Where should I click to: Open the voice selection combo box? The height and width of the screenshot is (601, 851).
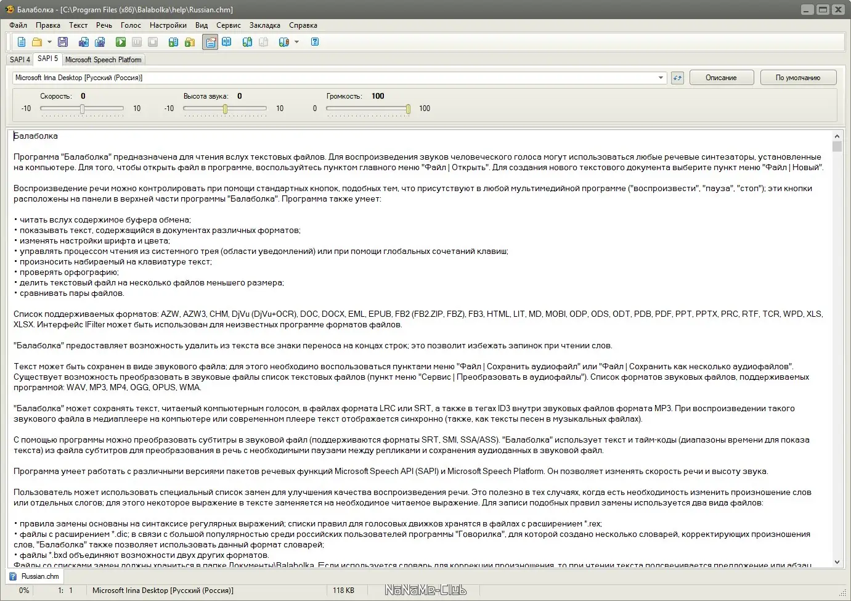pos(340,78)
